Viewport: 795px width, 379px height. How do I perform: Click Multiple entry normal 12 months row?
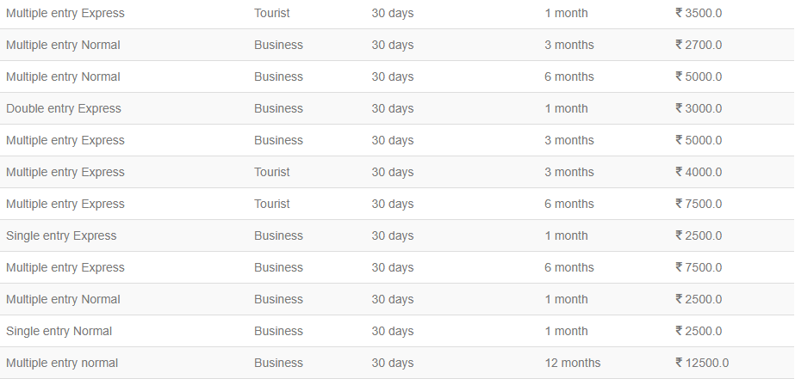[398, 363]
